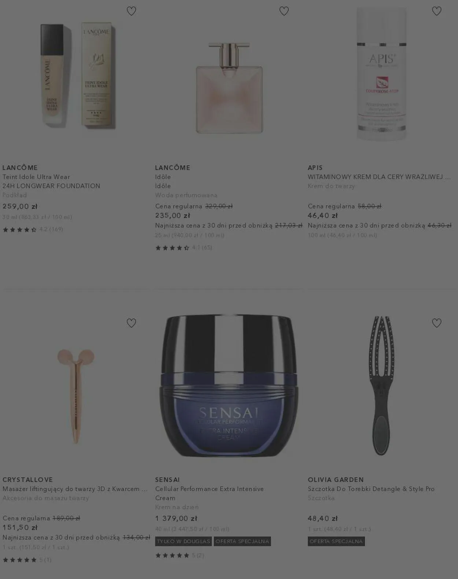Add Lancôme Teint Idole foundation to wishlist
The height and width of the screenshot is (579, 458).
131,11
